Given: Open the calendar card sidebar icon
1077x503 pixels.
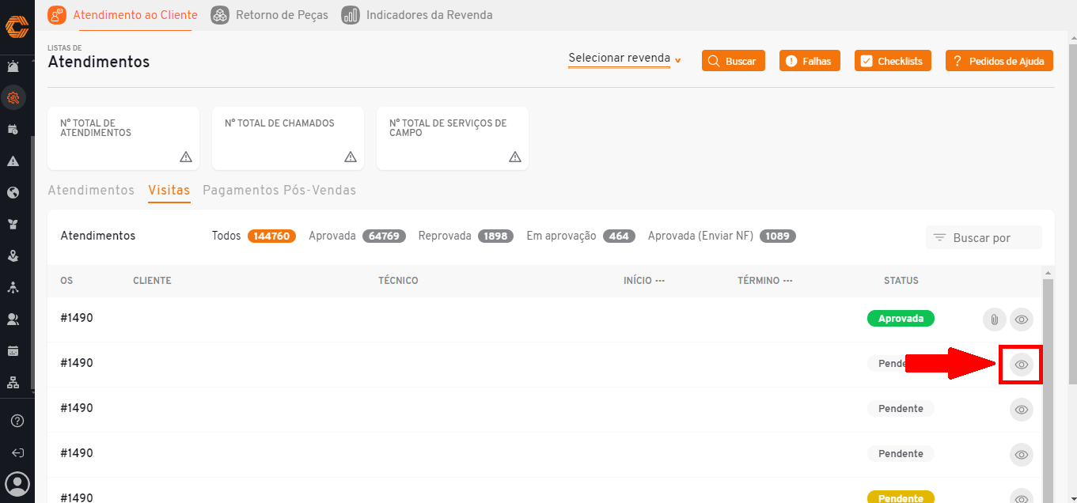Looking at the screenshot, I should point(13,350).
